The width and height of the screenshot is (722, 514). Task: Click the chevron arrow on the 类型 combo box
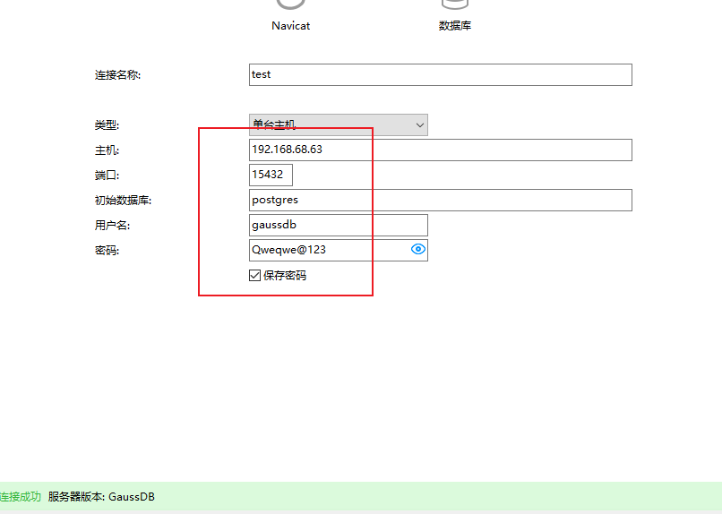pos(419,125)
